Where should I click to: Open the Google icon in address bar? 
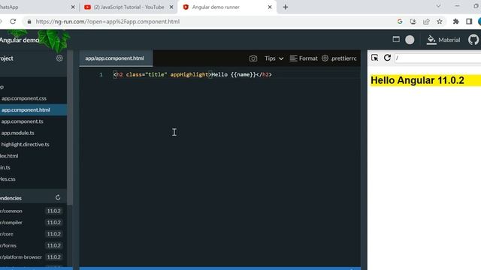[400, 22]
